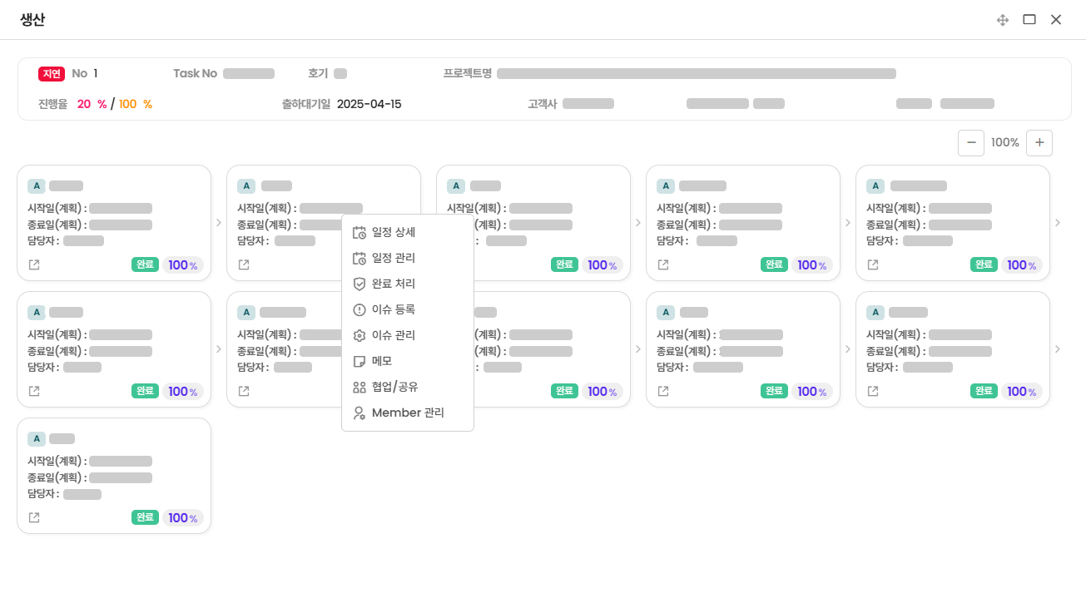1086x598 pixels.
Task: Open the external link icon on the third-row card
Action: 34,517
